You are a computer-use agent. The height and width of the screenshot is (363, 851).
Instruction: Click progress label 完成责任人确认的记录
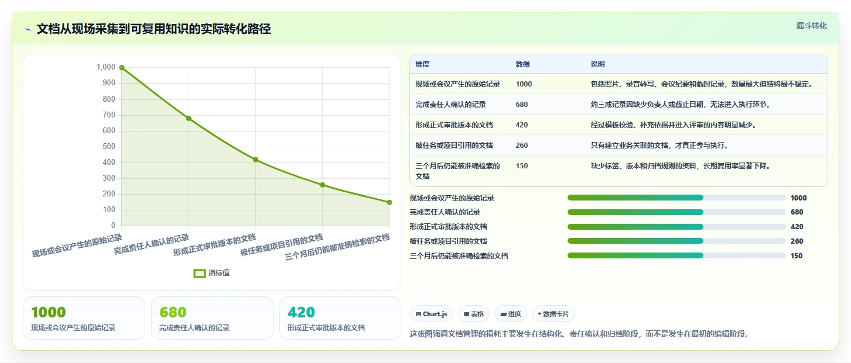tap(445, 212)
